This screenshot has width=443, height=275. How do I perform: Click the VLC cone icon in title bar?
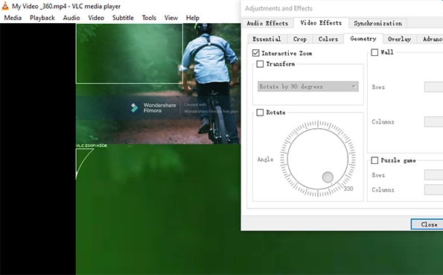(x=5, y=6)
